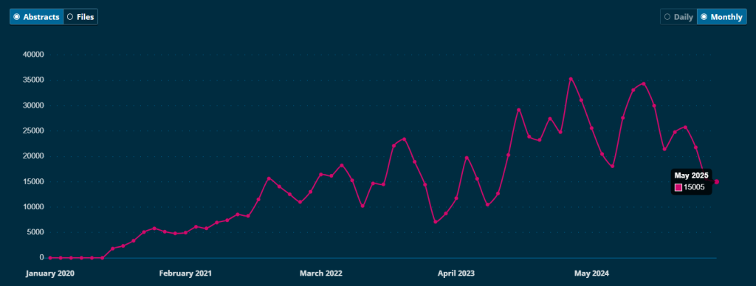Click the first data point at January 2020
756x286 pixels.
click(x=50, y=258)
